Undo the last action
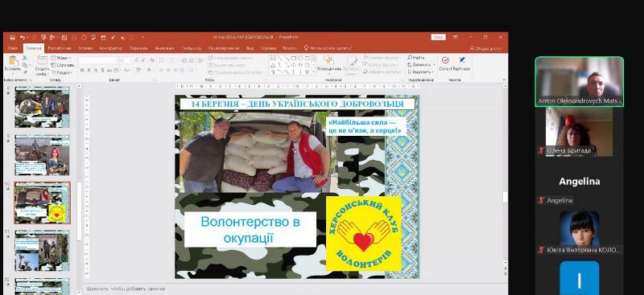This screenshot has height=295, width=644. pos(23,37)
